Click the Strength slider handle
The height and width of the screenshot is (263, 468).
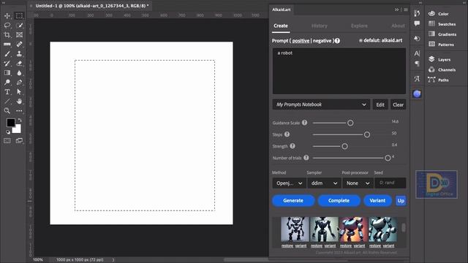(x=344, y=146)
